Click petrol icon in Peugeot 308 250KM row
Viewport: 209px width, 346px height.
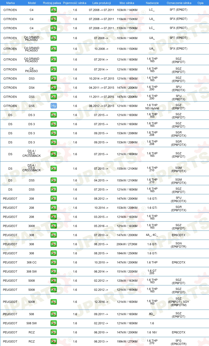tap(54, 253)
